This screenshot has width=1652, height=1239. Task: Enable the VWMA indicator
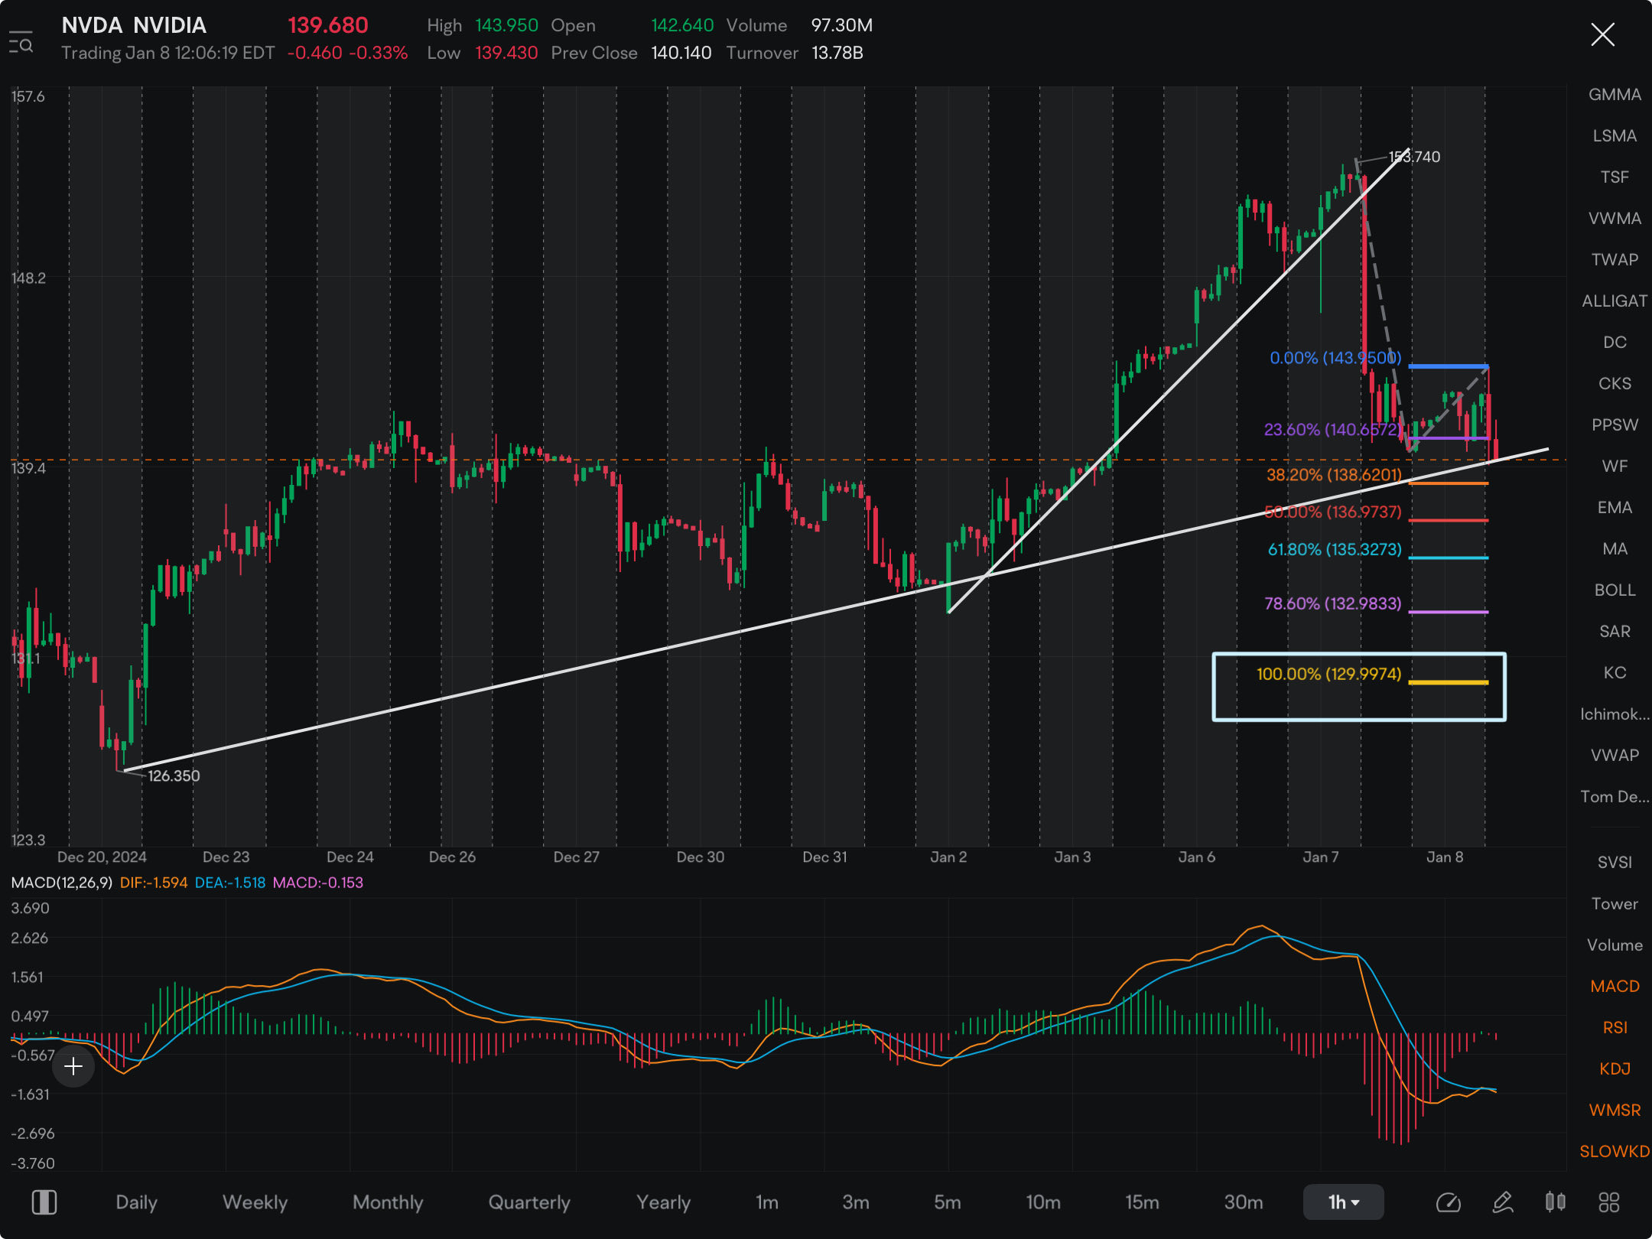coord(1615,219)
